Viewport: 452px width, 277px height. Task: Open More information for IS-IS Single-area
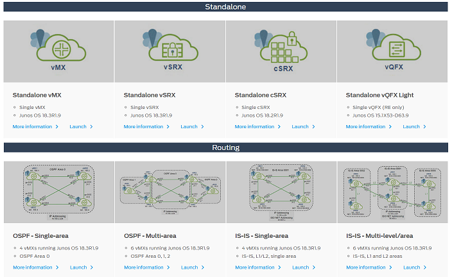[258, 267]
